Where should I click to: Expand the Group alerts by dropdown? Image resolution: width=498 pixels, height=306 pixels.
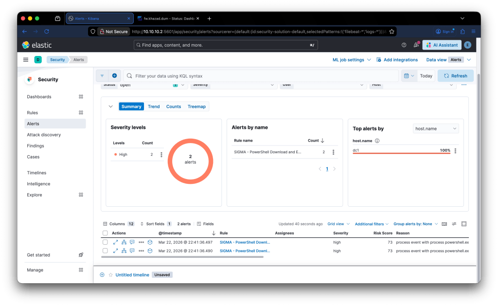414,224
